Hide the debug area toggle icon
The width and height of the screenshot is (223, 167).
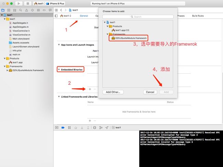[x=57, y=128]
